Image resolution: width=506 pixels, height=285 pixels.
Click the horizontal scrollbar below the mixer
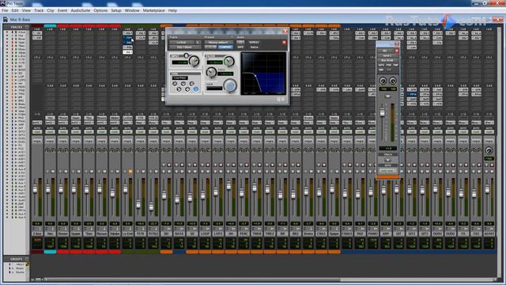point(194,279)
